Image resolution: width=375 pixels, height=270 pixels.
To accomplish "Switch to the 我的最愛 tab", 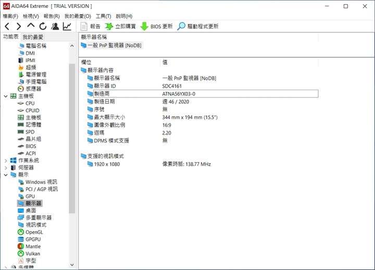I will coord(33,37).
